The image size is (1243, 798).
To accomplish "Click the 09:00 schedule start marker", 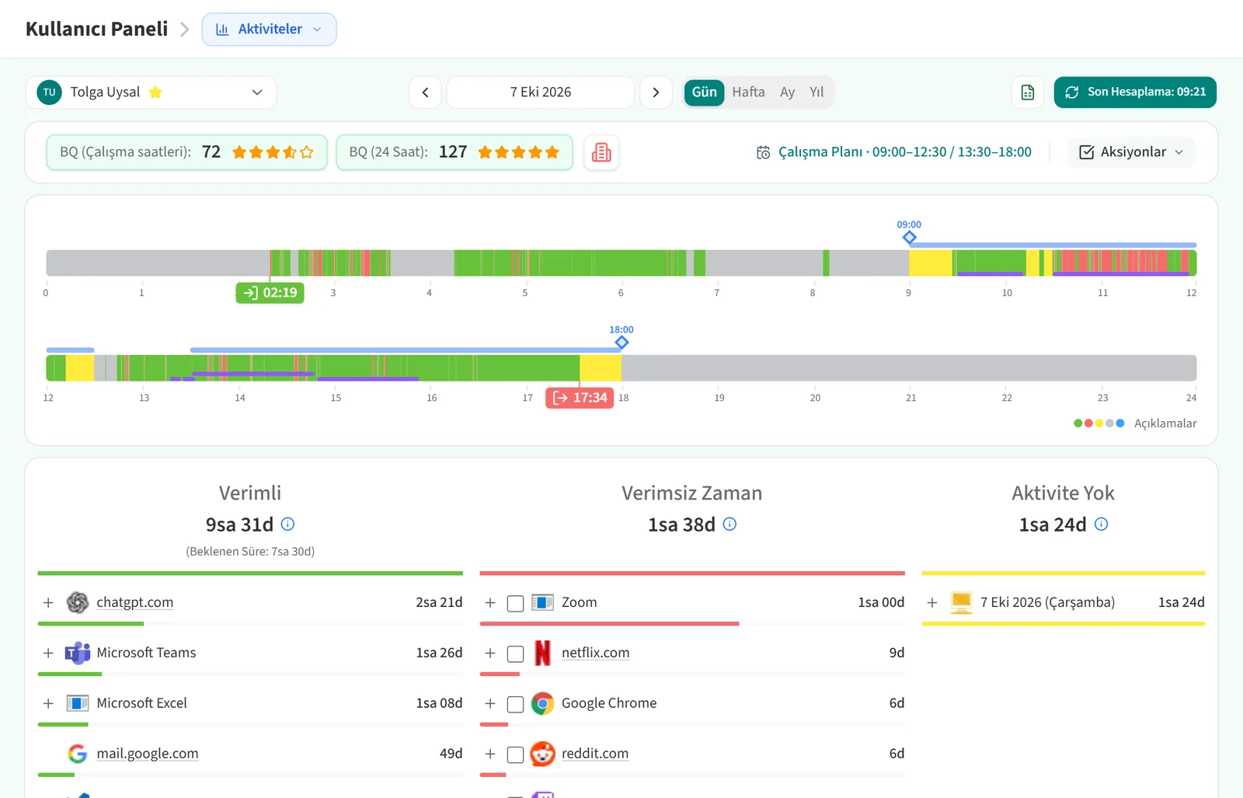I will point(909,237).
